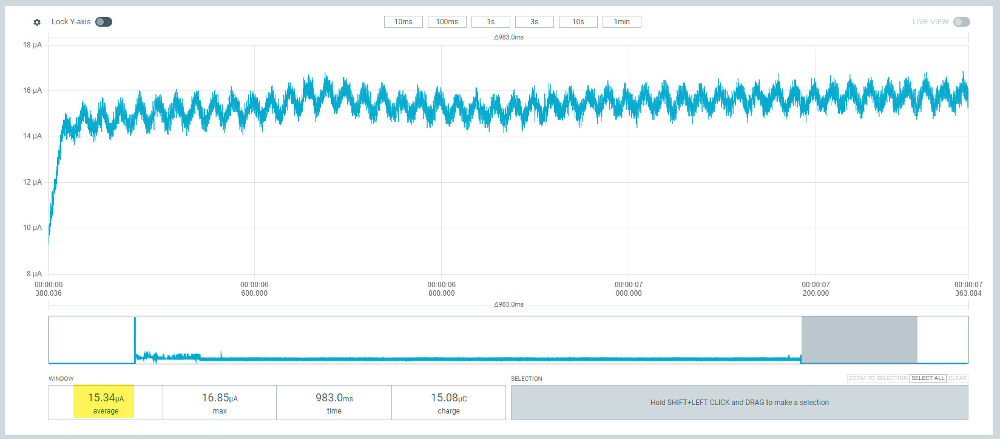1000x439 pixels.
Task: Set time window to 100ms
Action: 447,22
